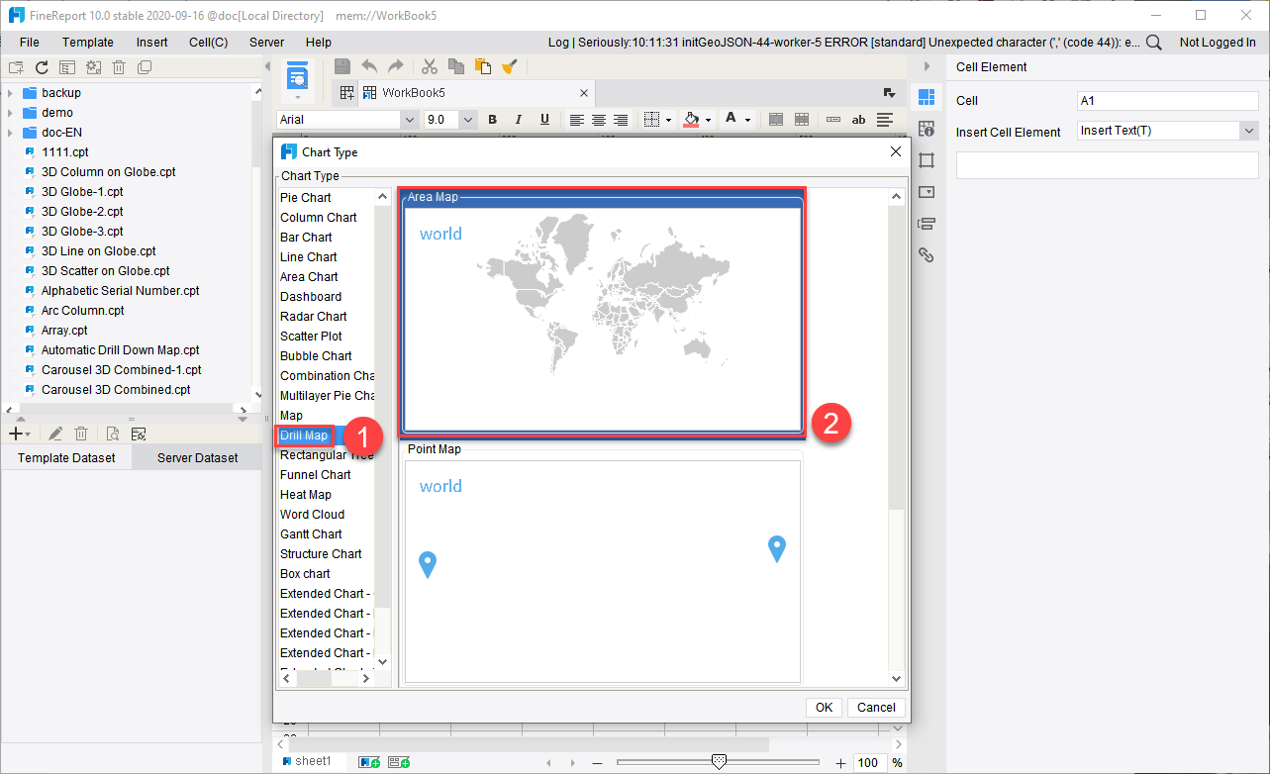Toggle underline formatting
The width and height of the screenshot is (1270, 774).
click(x=544, y=119)
